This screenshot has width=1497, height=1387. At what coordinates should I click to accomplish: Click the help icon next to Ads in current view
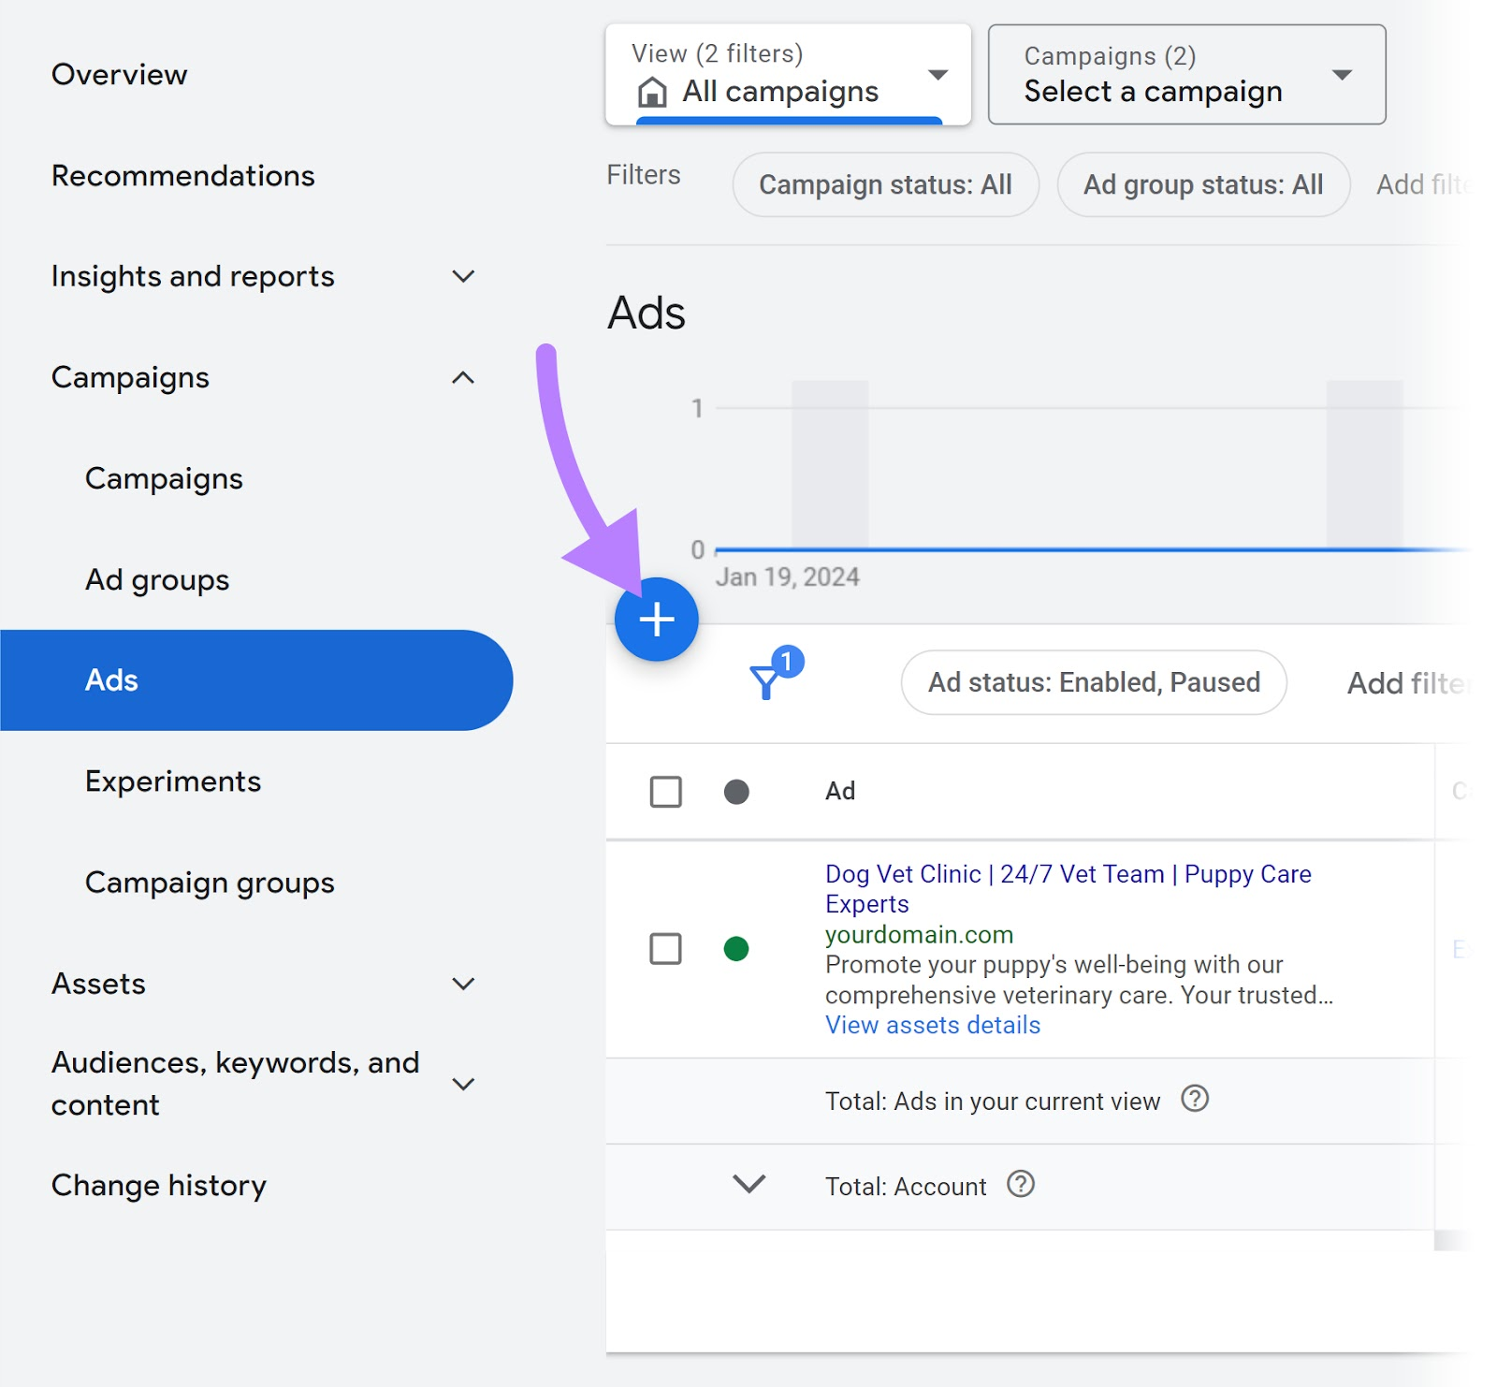pos(1195,1102)
